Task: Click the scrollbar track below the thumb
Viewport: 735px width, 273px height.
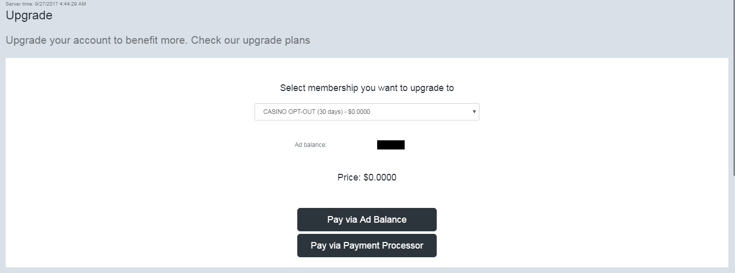Action: [x=733, y=224]
